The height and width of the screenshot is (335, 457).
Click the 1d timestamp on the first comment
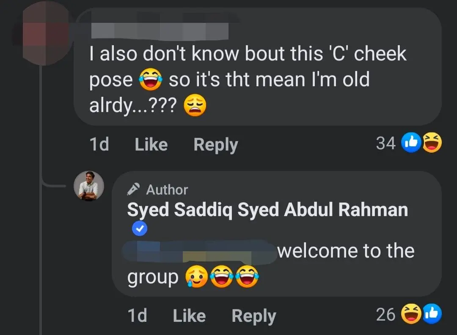(x=99, y=144)
